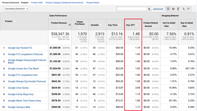
Task: Open help icon beside Product Refund Amount
Action: coord(154,26)
